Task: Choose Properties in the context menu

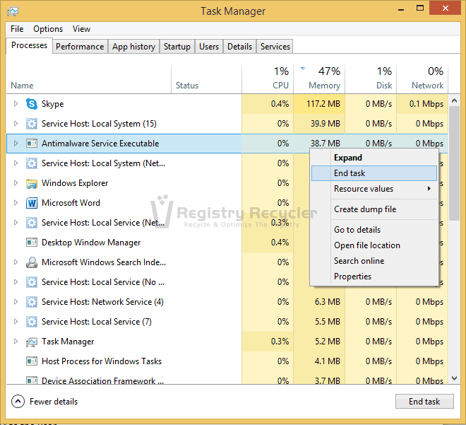Action: 374,276
